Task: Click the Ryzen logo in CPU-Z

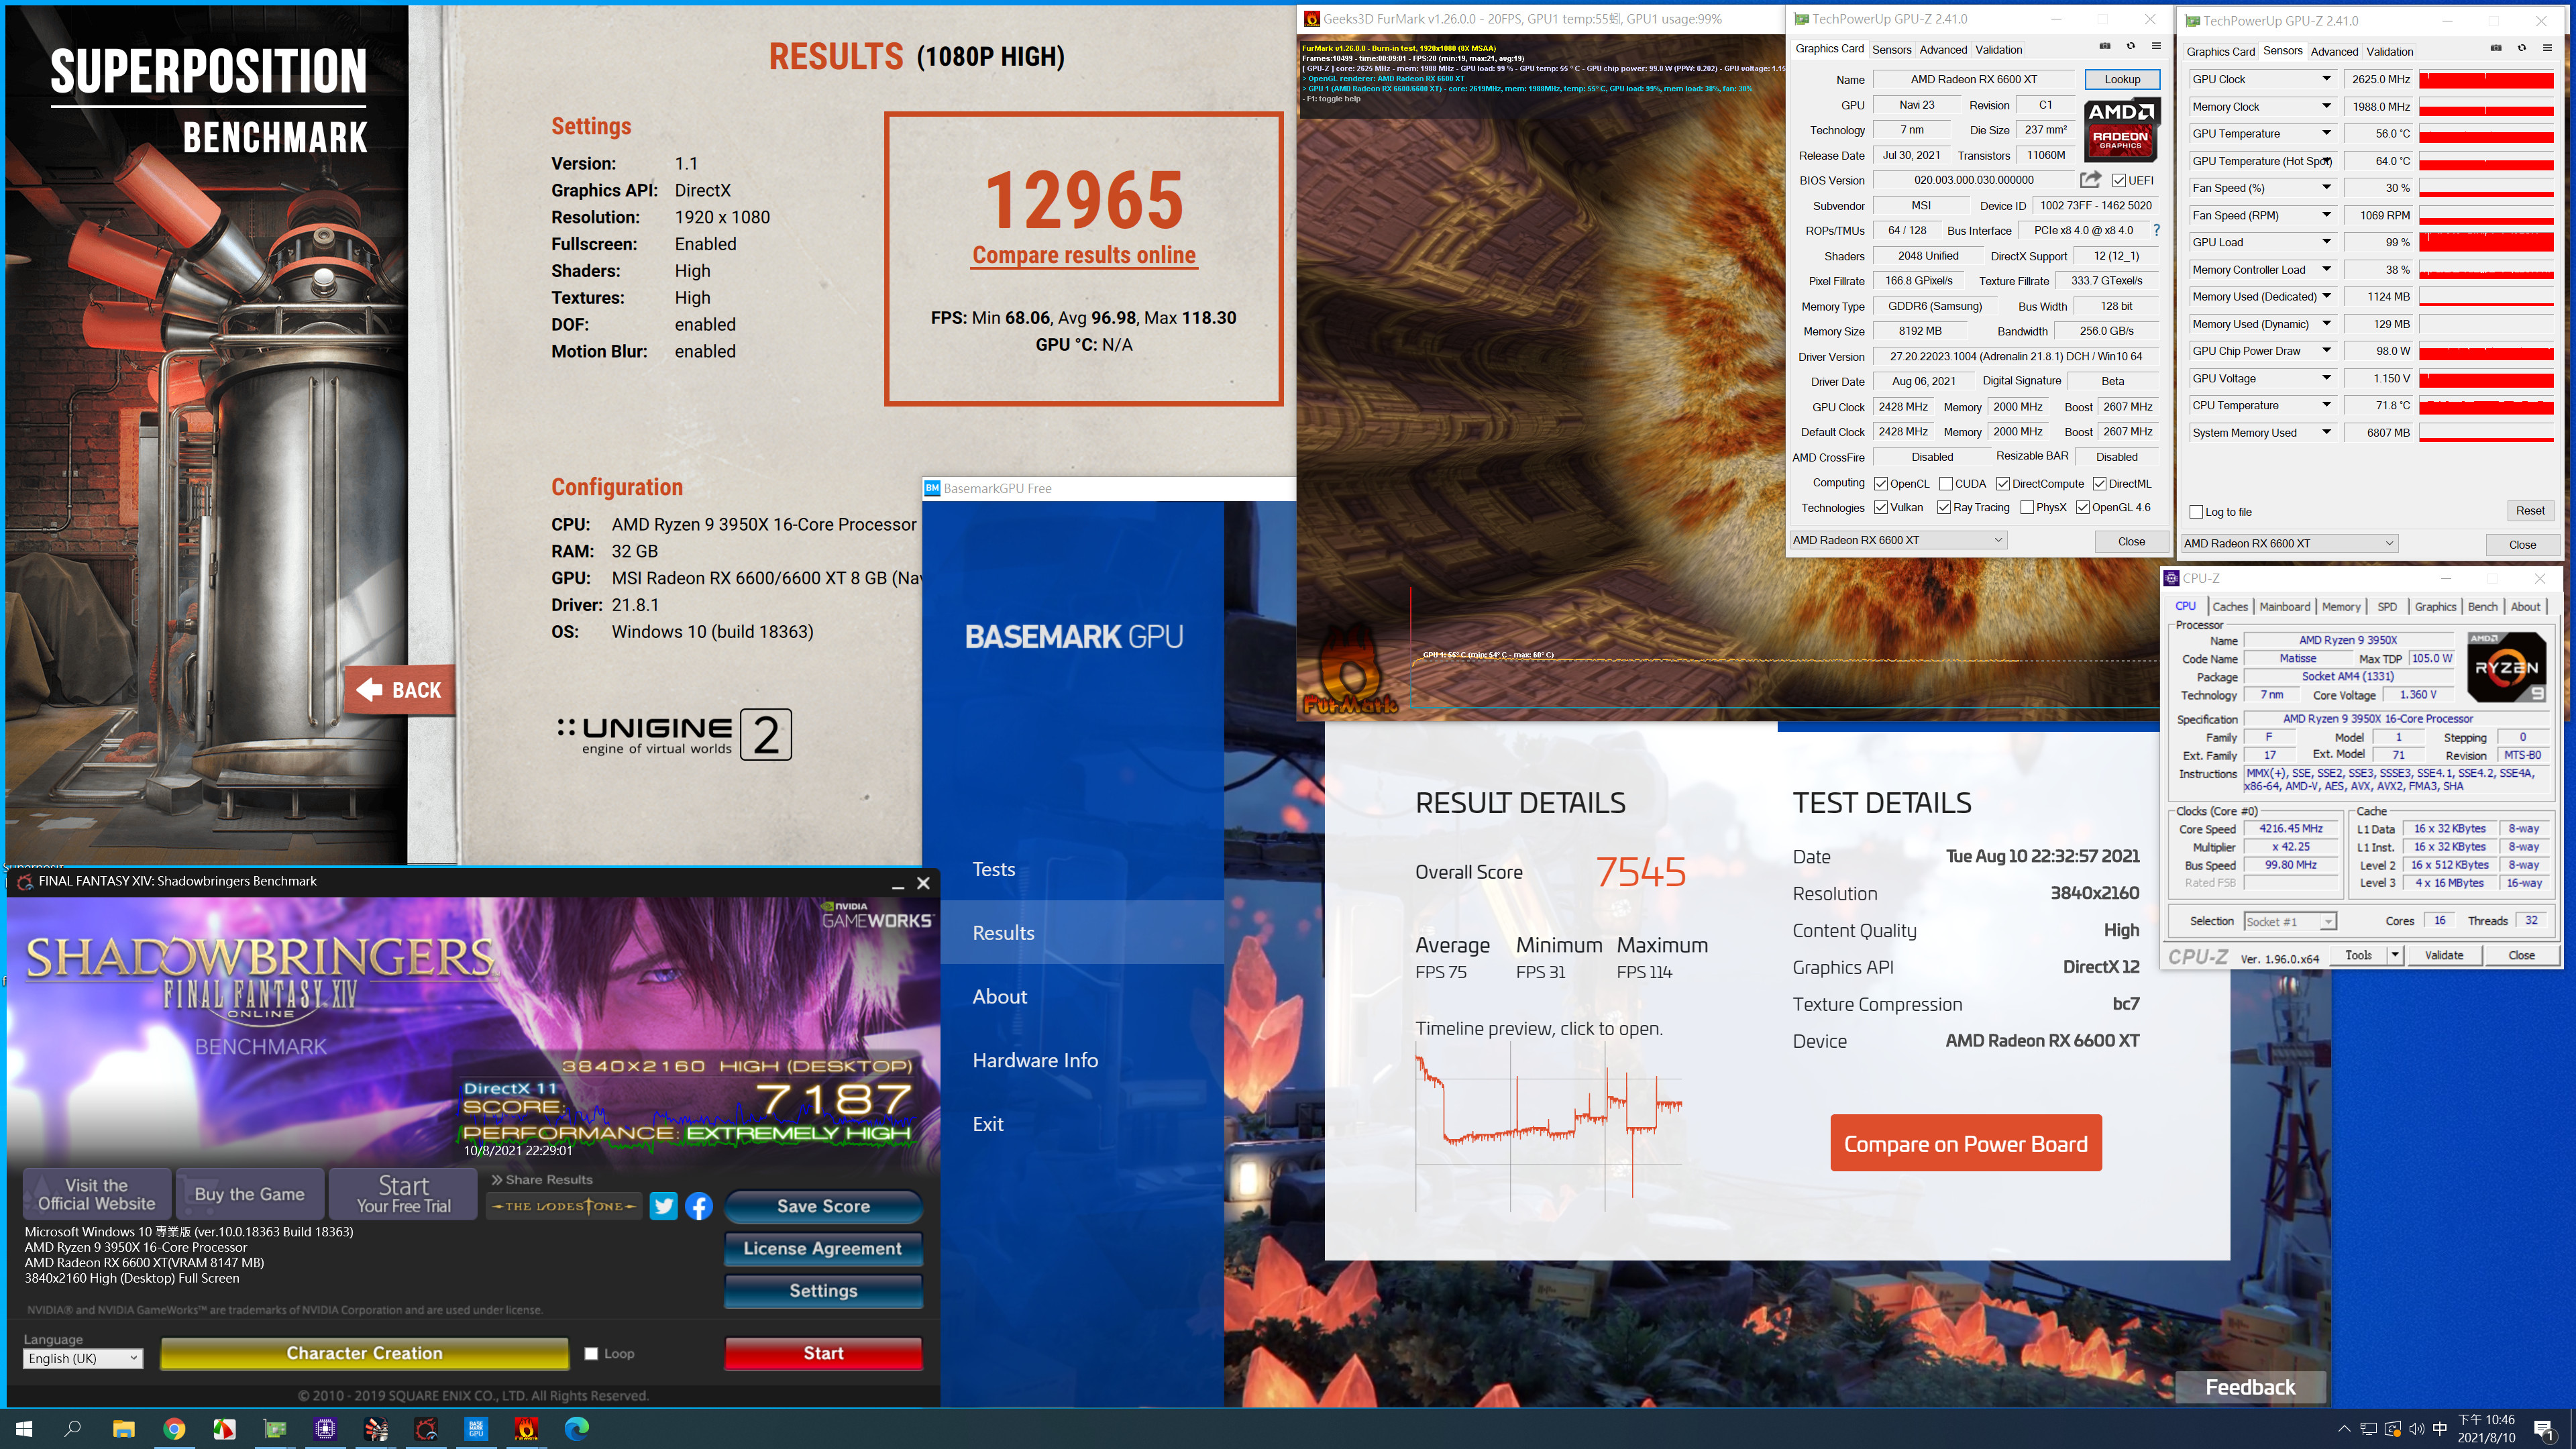Action: pos(2506,667)
